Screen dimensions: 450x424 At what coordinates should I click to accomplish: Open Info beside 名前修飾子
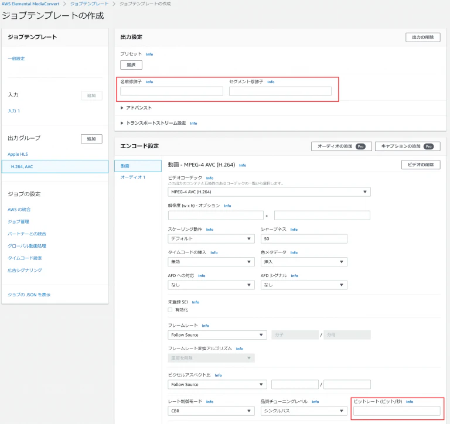coord(149,82)
